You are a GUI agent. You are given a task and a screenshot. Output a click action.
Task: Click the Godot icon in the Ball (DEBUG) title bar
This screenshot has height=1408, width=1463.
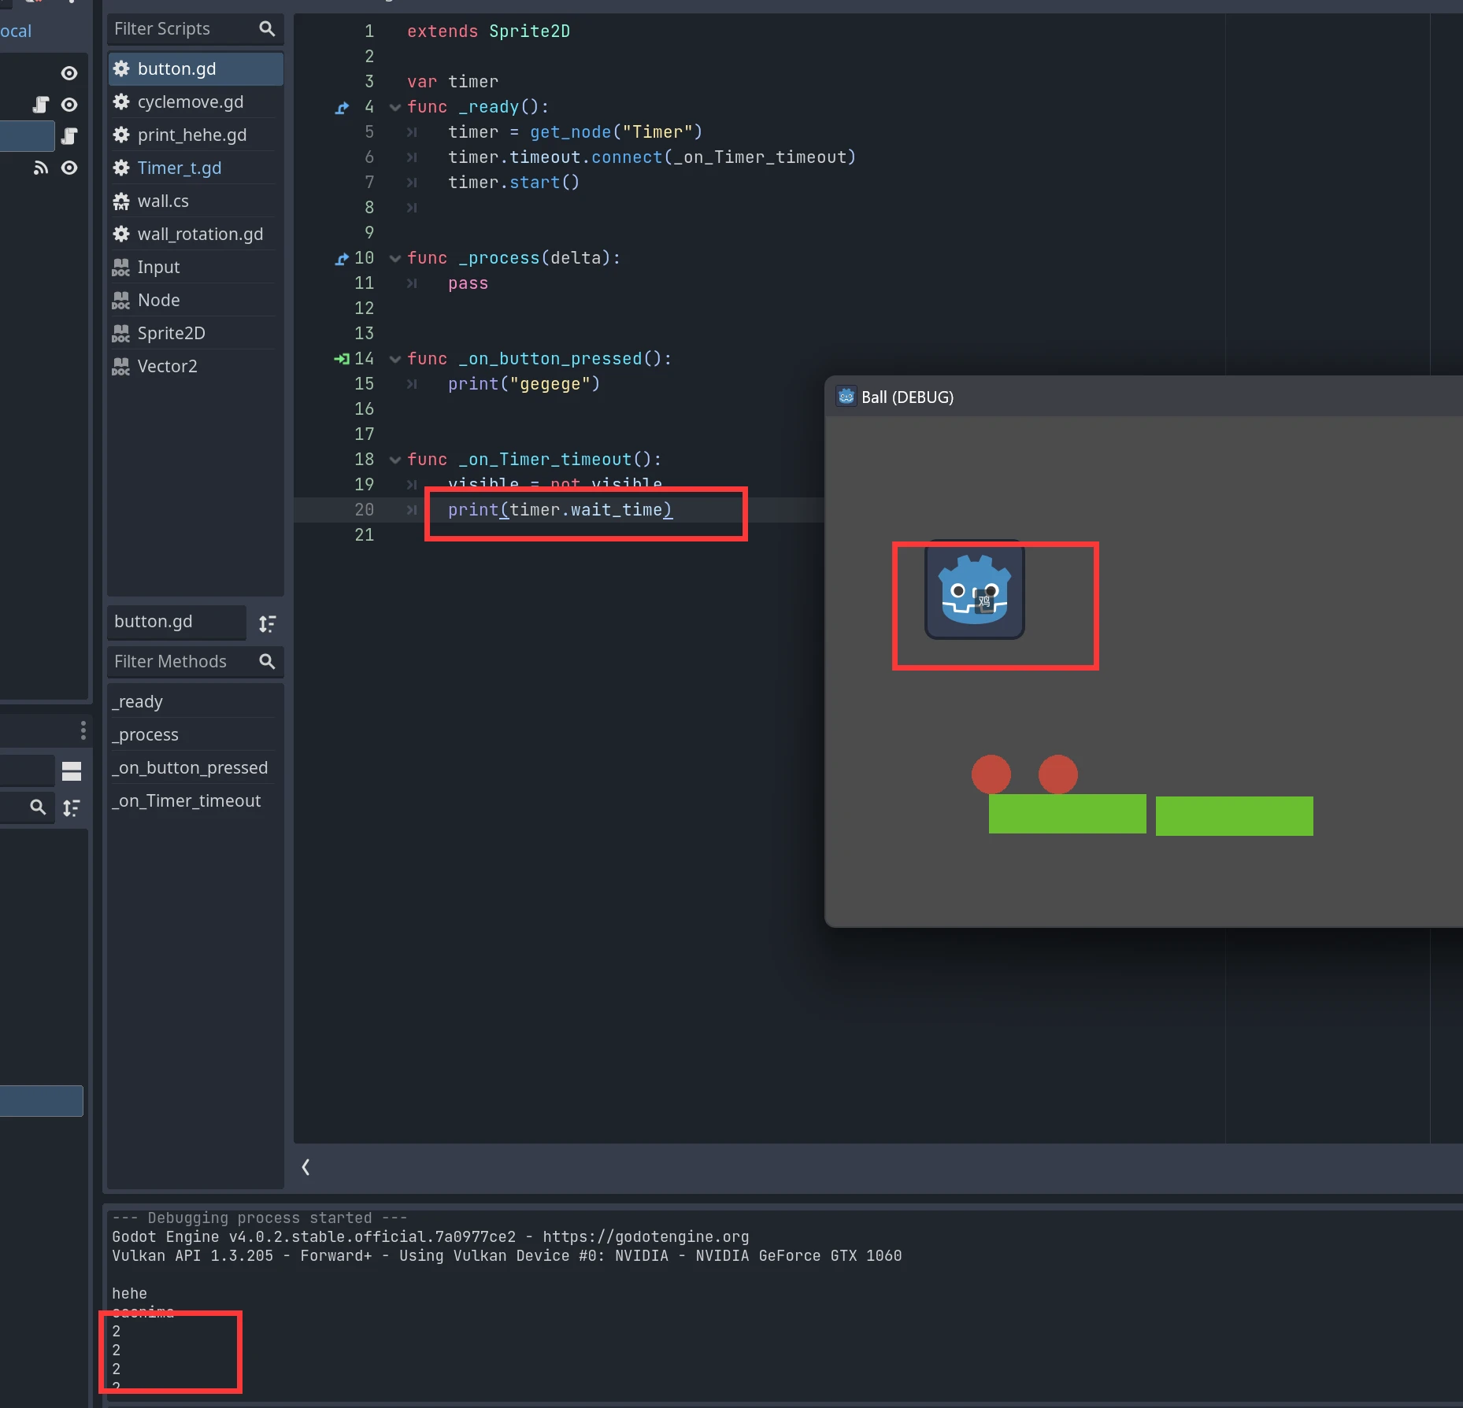[846, 397]
